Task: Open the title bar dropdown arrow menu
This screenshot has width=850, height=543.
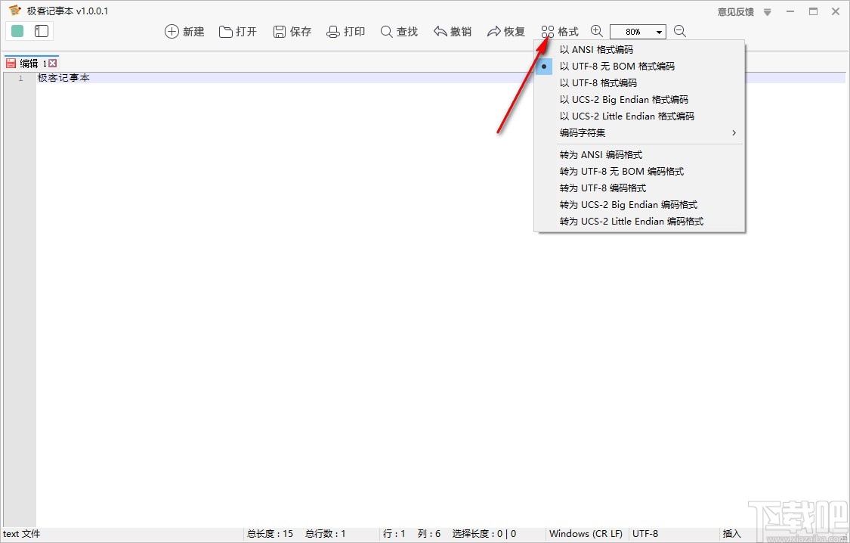Action: click(x=767, y=12)
